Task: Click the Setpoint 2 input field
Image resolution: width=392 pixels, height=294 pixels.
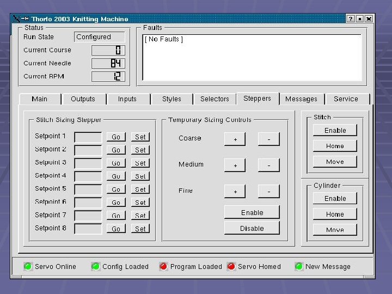Action: (88, 150)
